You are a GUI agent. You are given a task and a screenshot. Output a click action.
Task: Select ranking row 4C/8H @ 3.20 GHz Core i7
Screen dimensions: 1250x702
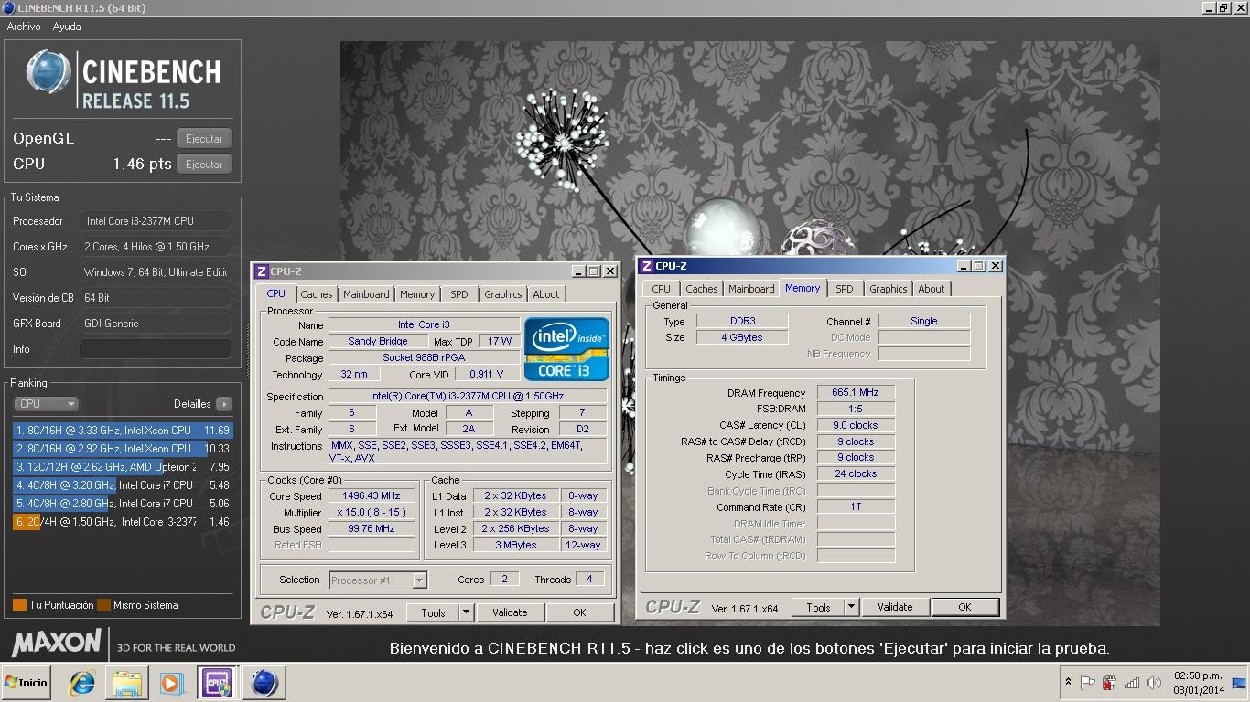point(123,485)
